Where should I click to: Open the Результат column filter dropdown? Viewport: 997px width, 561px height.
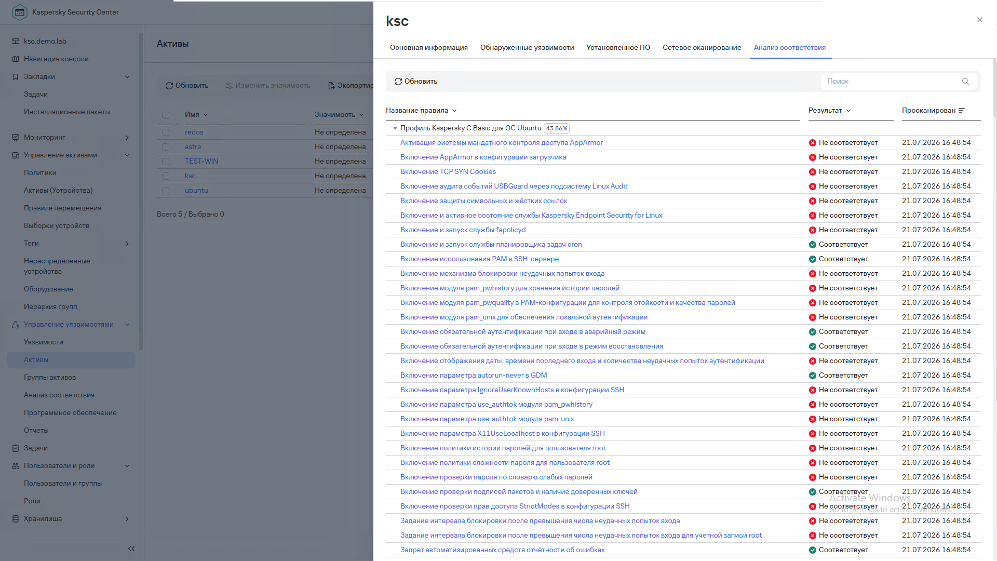[x=848, y=111]
